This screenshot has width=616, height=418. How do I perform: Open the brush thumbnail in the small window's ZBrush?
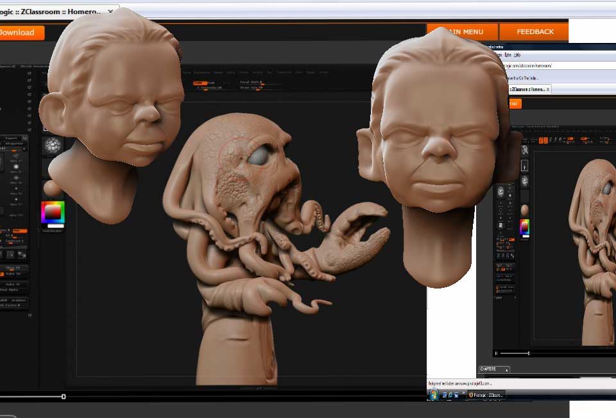524,149
